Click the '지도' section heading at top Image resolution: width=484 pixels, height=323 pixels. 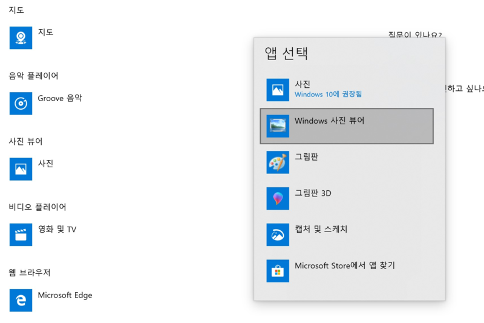click(16, 10)
